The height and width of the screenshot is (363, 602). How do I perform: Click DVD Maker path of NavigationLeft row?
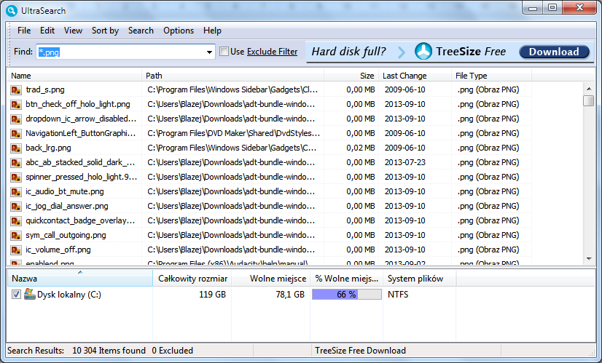tap(234, 133)
